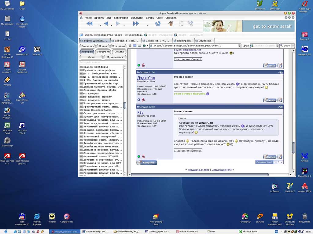313x234 pixels.
Task: Open Recycle Bin desktop icon
Action: 305,218
